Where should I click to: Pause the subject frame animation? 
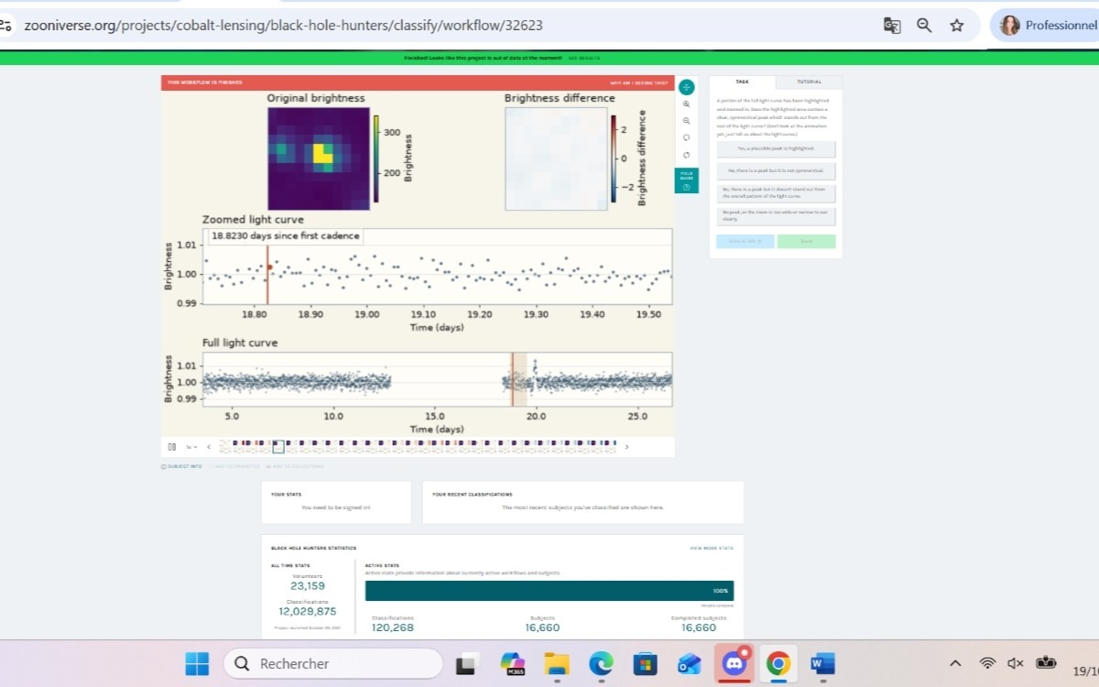click(171, 447)
